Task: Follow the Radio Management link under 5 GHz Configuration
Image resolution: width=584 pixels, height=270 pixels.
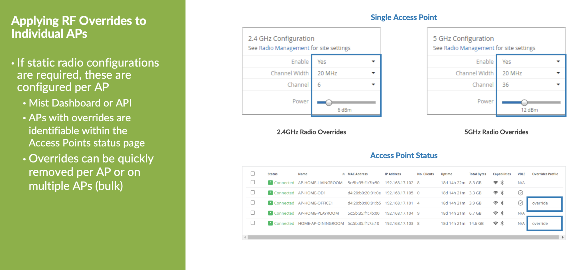Action: coord(469,48)
